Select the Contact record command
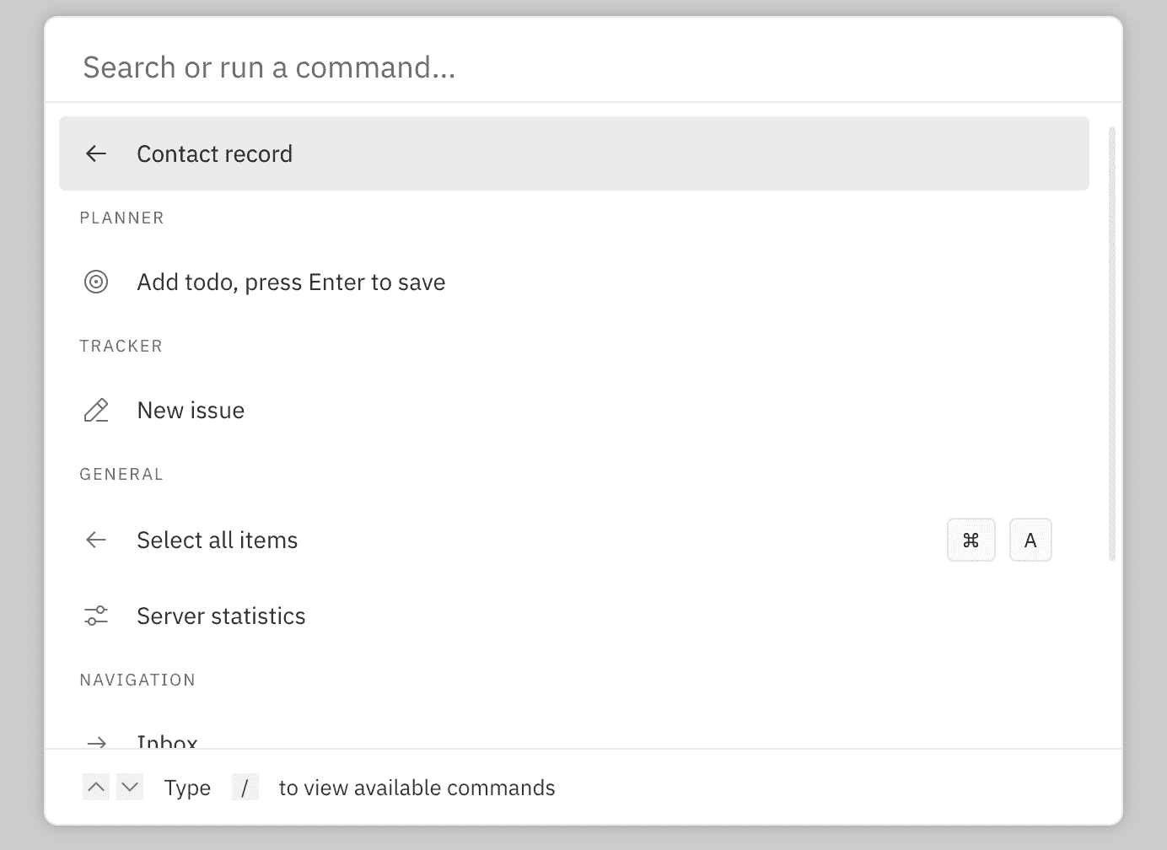 click(215, 153)
